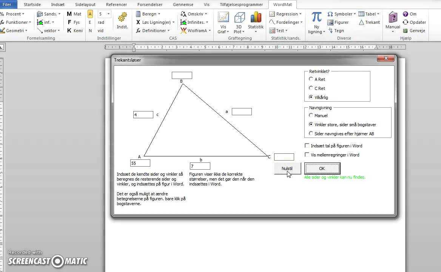Expand the Regression dropdown
441x272 pixels.
285,14
